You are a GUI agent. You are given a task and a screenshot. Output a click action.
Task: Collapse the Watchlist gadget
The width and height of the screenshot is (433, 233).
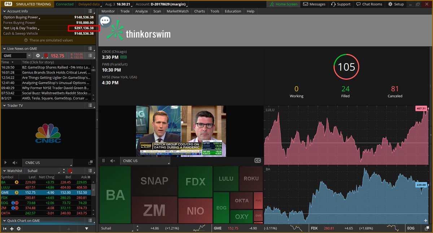(4, 171)
